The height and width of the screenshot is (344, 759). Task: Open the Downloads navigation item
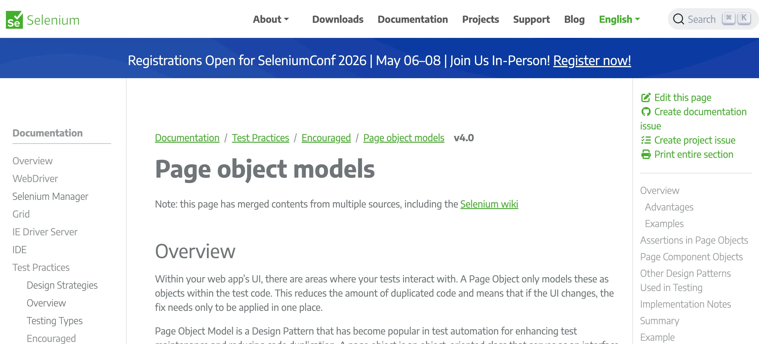(338, 19)
